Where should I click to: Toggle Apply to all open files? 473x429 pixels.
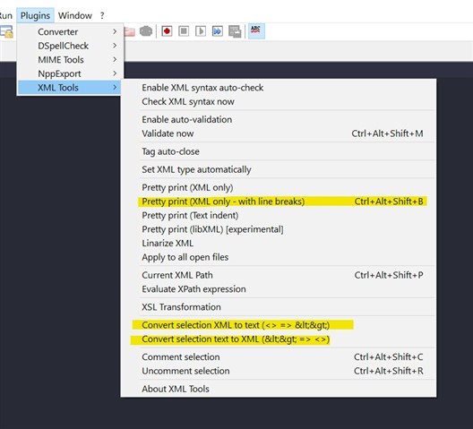(278, 257)
